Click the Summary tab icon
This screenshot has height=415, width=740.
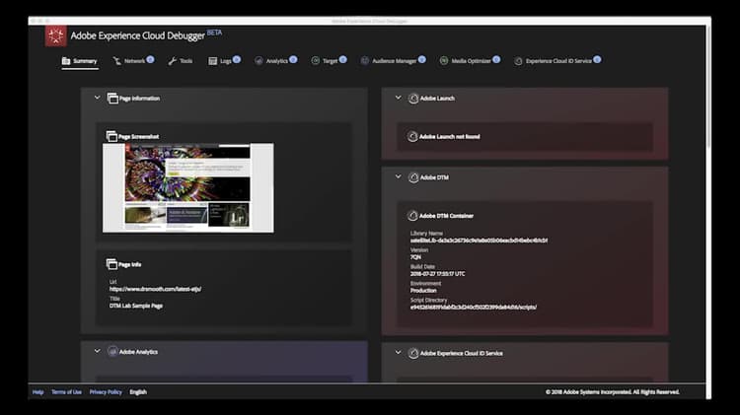[66, 61]
